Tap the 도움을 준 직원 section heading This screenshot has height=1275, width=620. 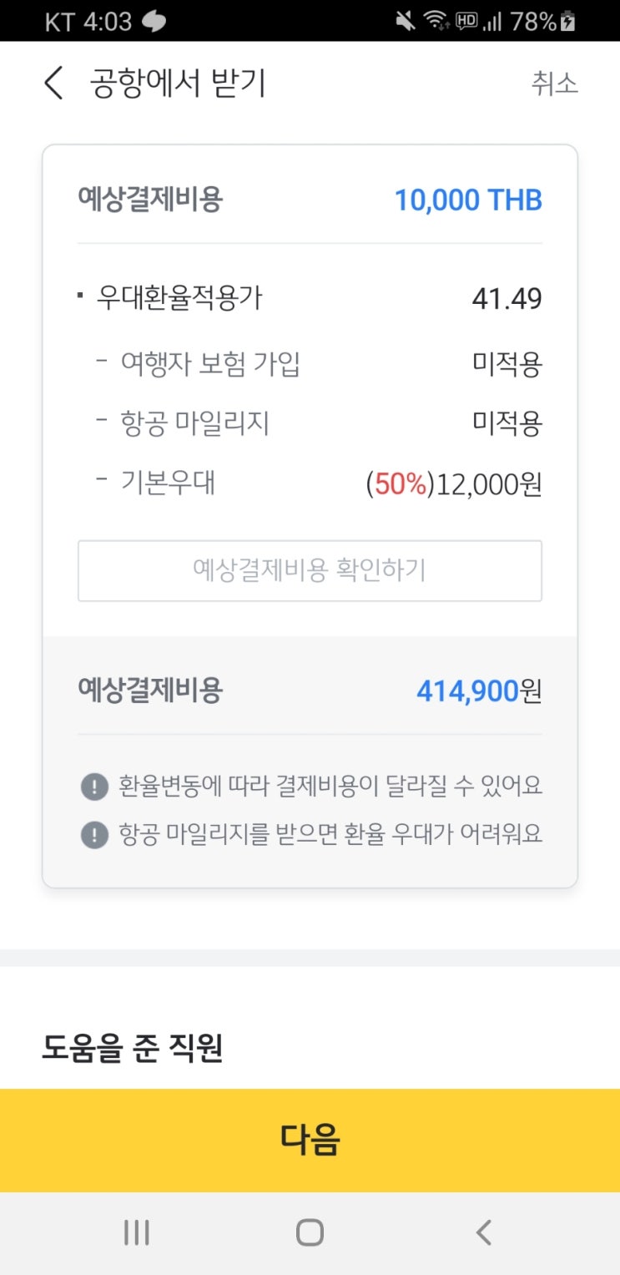132,1049
